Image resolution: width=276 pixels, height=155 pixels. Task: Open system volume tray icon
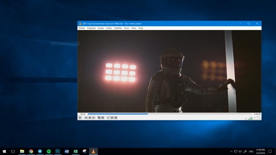click(x=240, y=151)
